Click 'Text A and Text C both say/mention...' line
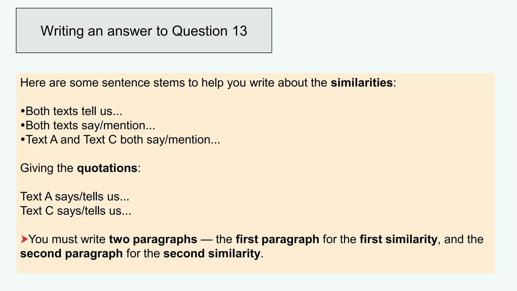The width and height of the screenshot is (517, 291). pos(123,140)
